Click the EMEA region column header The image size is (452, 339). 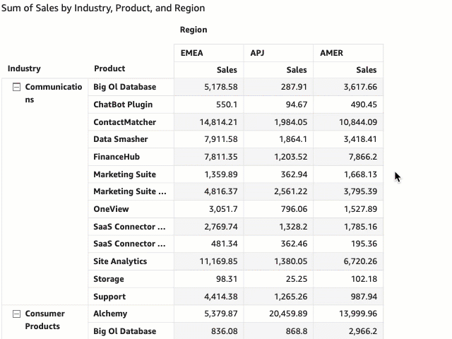[192, 53]
